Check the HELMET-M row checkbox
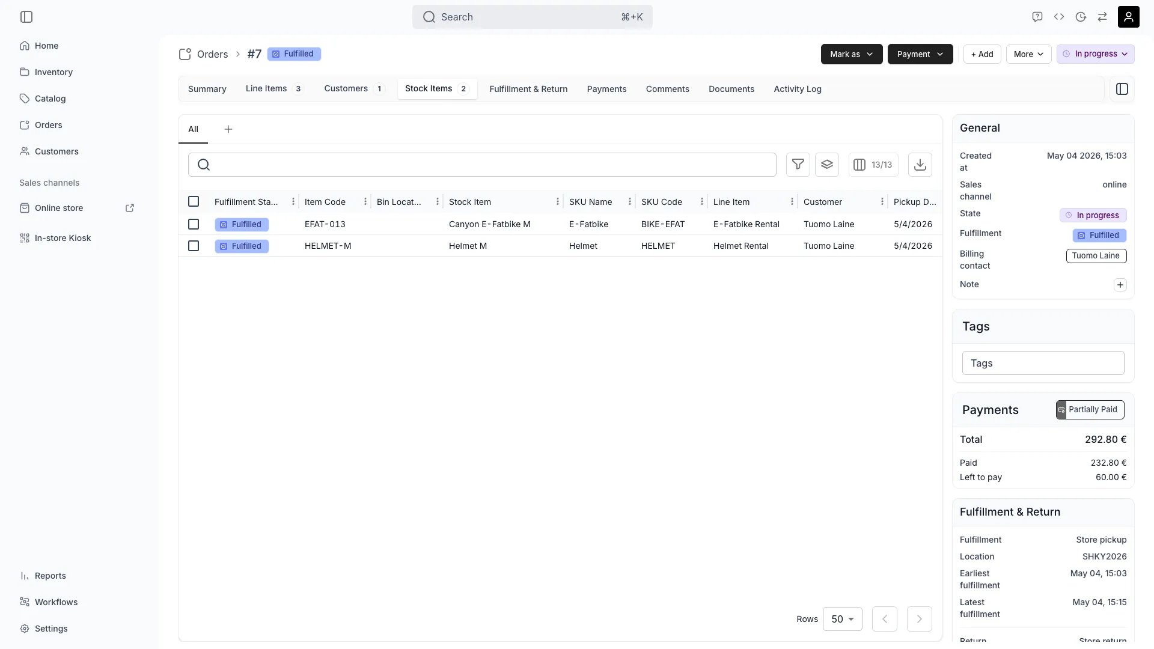 (x=194, y=246)
